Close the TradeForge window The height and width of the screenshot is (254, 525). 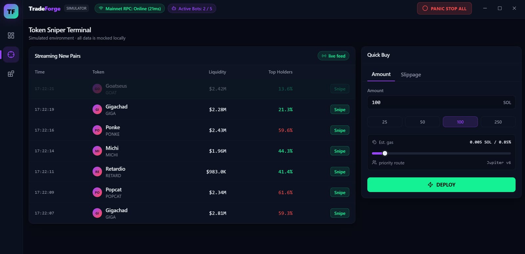point(514,8)
